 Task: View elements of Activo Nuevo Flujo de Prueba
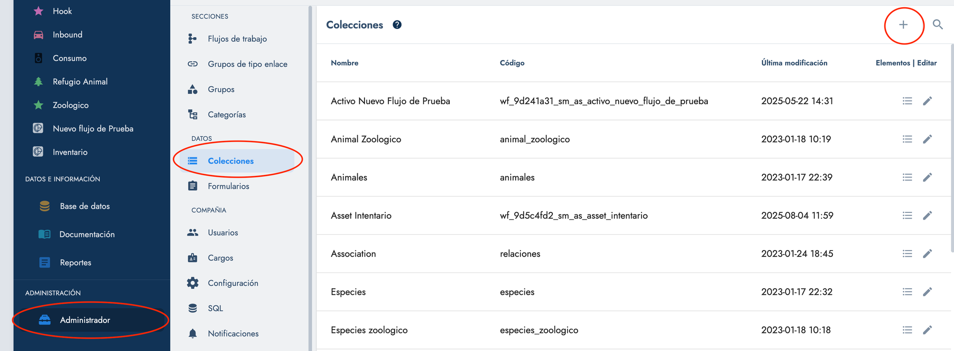(x=907, y=101)
